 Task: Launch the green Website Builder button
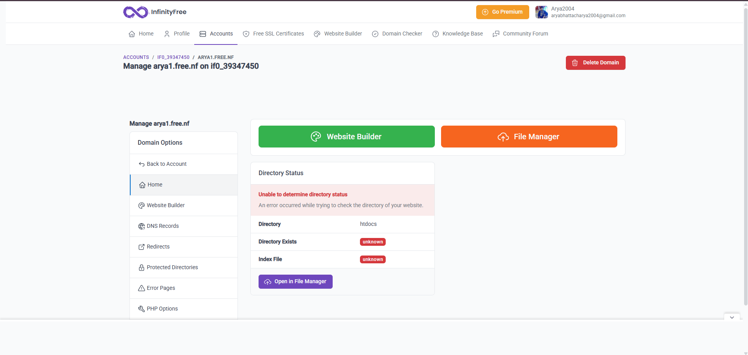click(346, 137)
